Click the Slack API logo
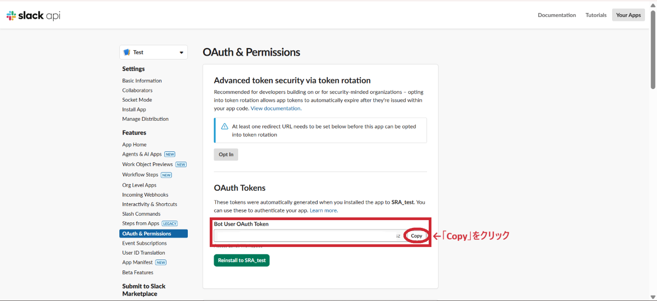 pos(33,16)
